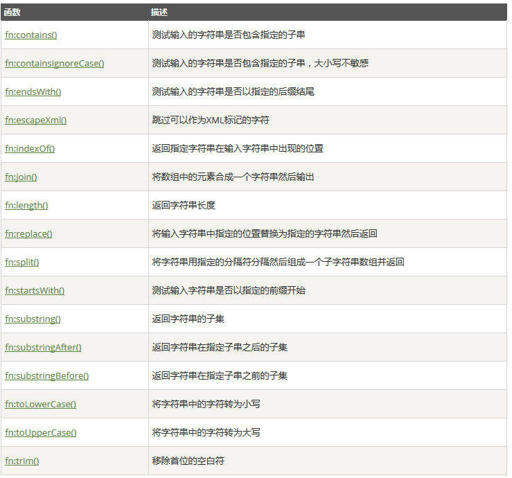Open the fn:join() function link
This screenshot has height=478, width=512.
click(x=21, y=177)
